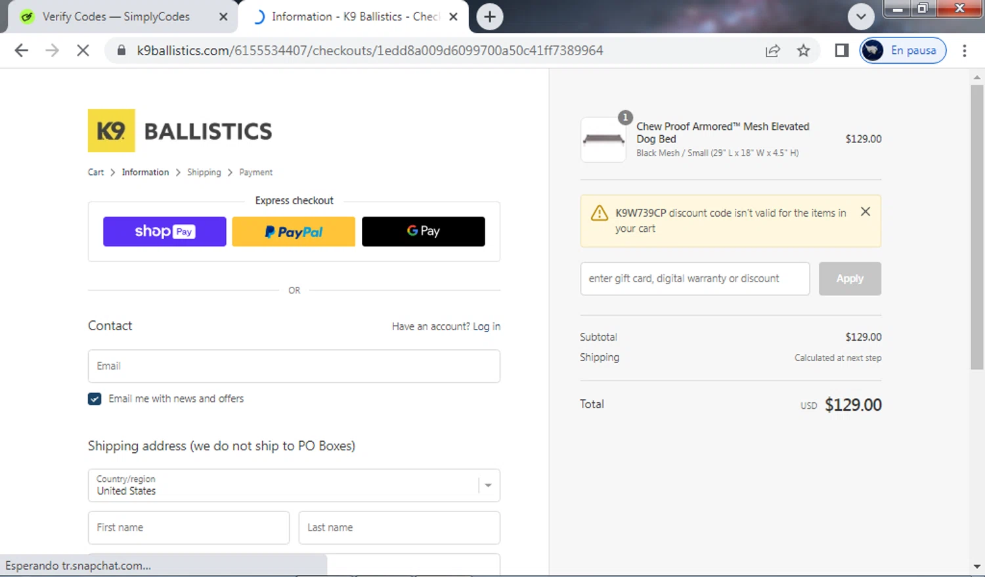Viewport: 985px width, 577px height.
Task: Check out using PayPal
Action: [x=294, y=232]
